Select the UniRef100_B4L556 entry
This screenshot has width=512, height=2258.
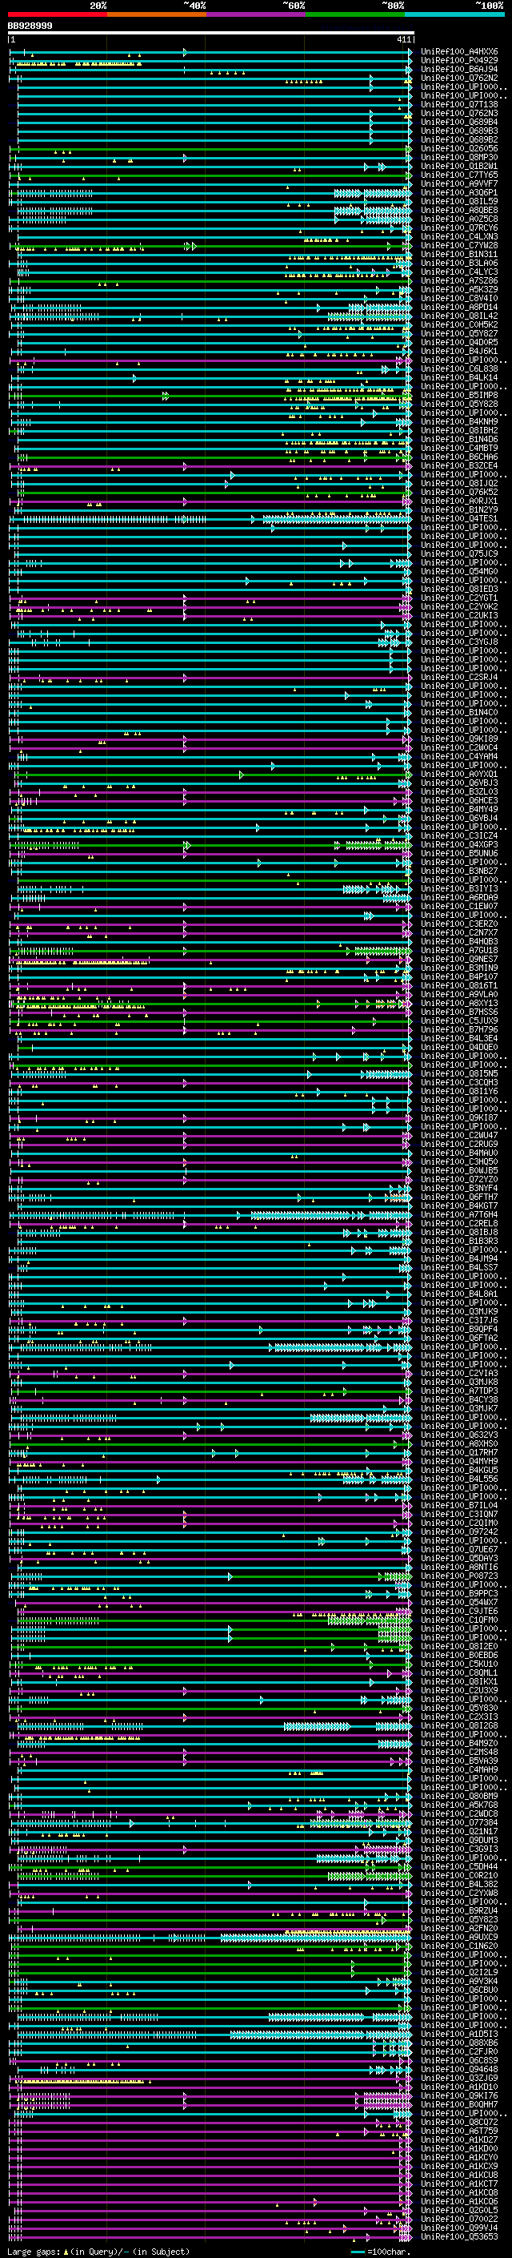tap(459, 1479)
